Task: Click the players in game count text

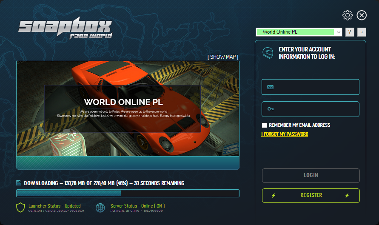Action: click(x=137, y=211)
